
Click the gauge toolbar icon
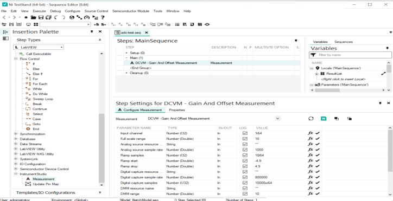click(x=87, y=17)
